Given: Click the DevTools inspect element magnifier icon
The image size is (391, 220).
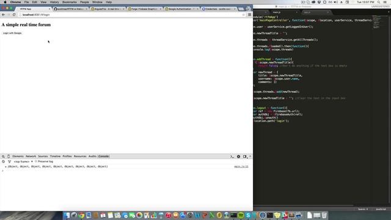Looking at the screenshot, I should point(3,156).
